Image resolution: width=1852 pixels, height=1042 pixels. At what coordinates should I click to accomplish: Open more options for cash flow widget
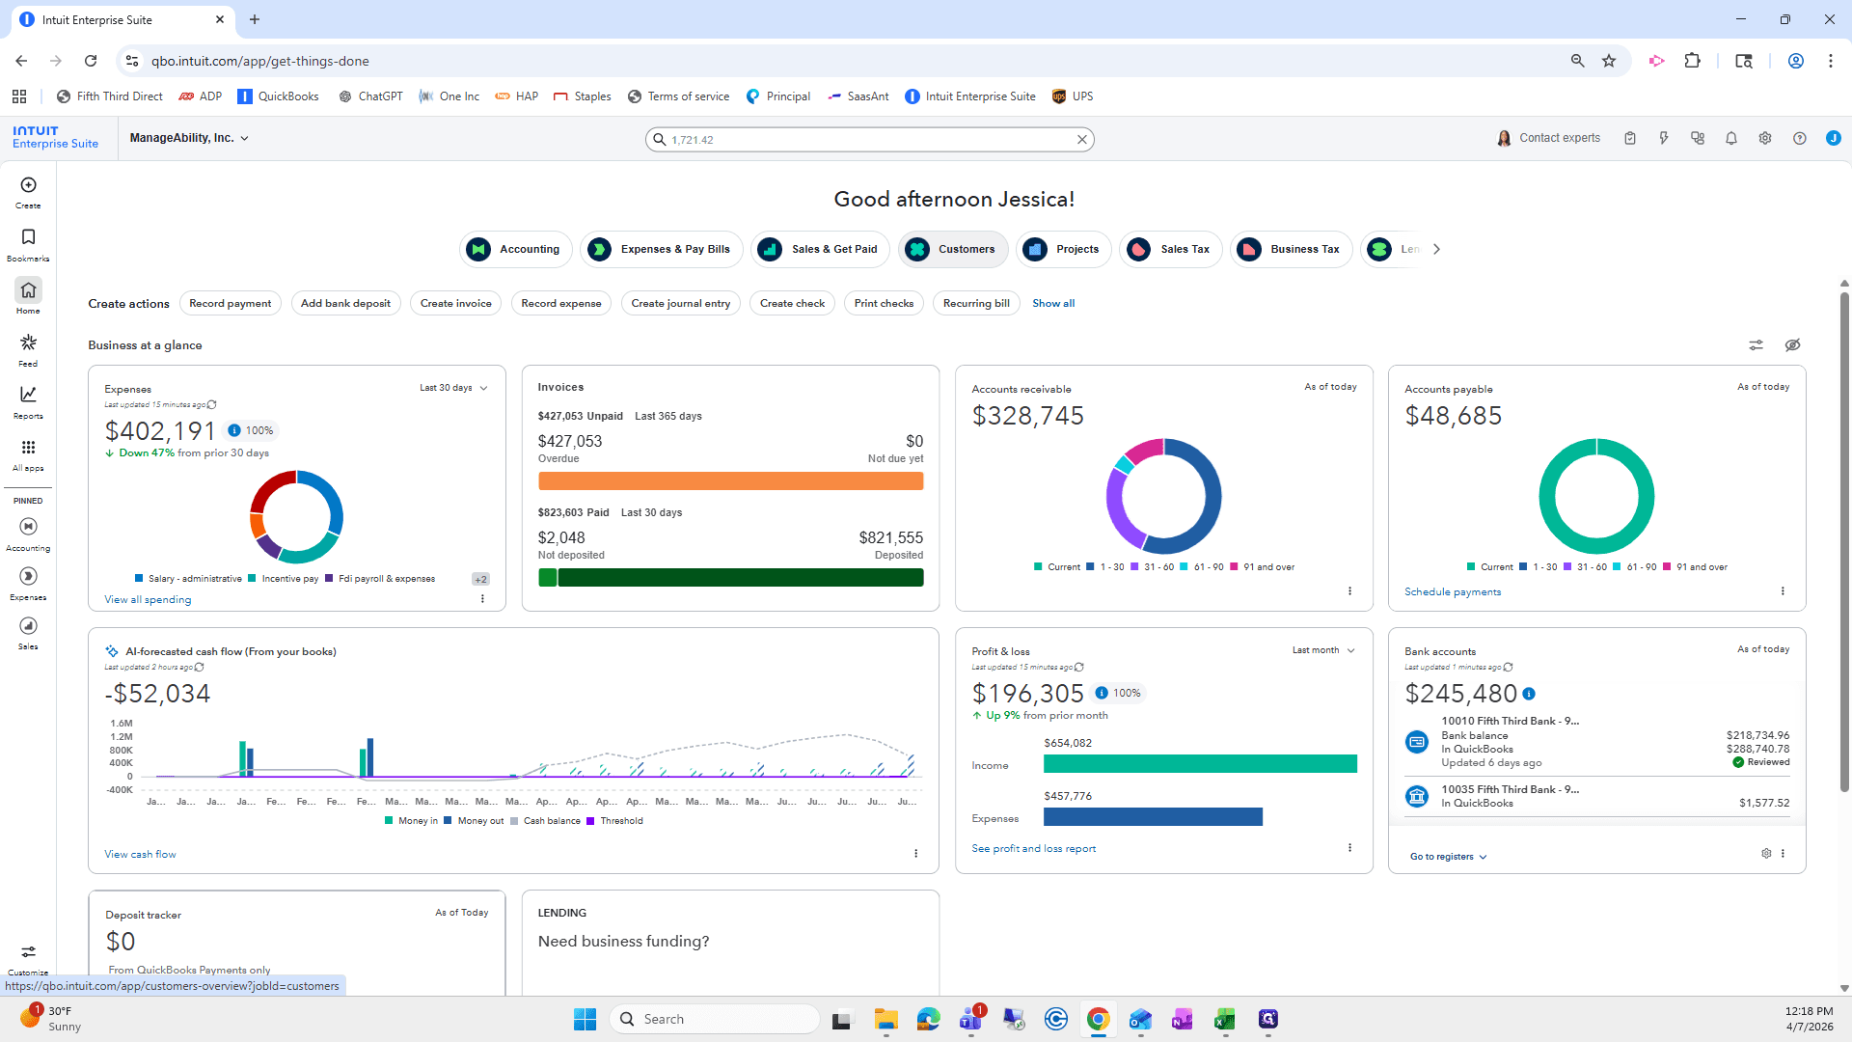[x=915, y=854]
